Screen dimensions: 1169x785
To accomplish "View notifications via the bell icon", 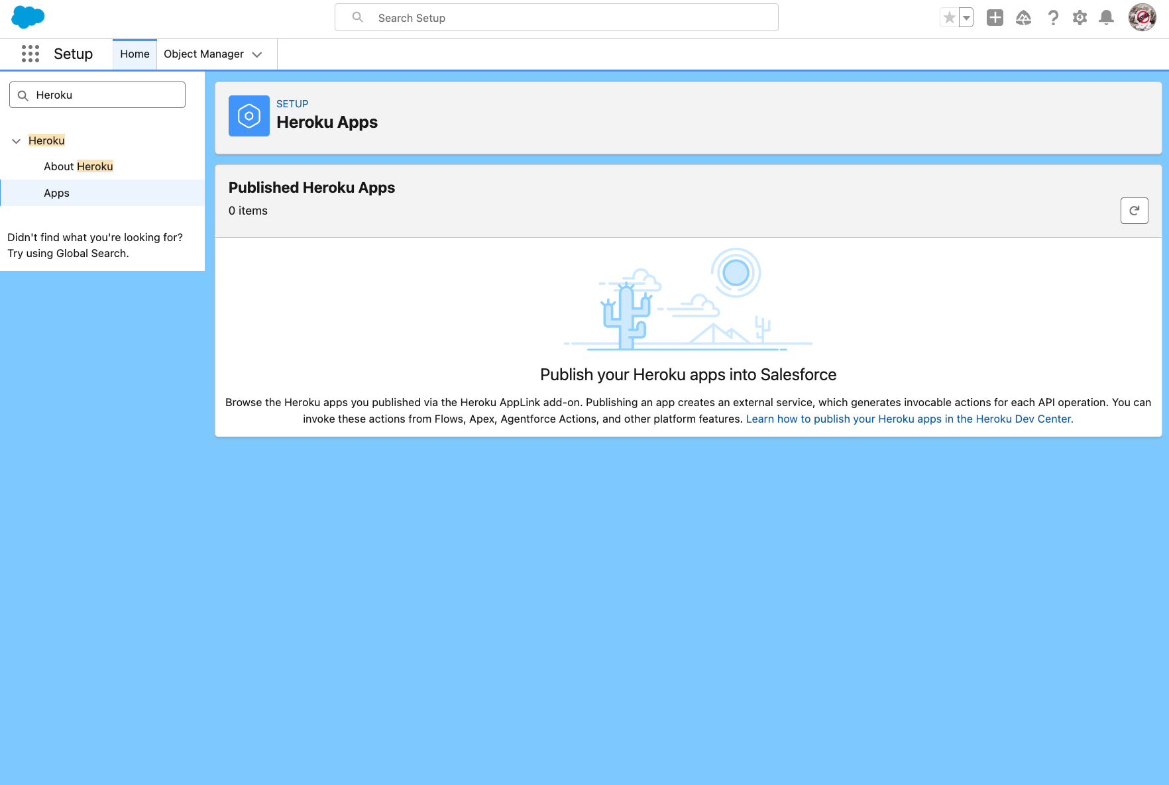I will pos(1105,18).
